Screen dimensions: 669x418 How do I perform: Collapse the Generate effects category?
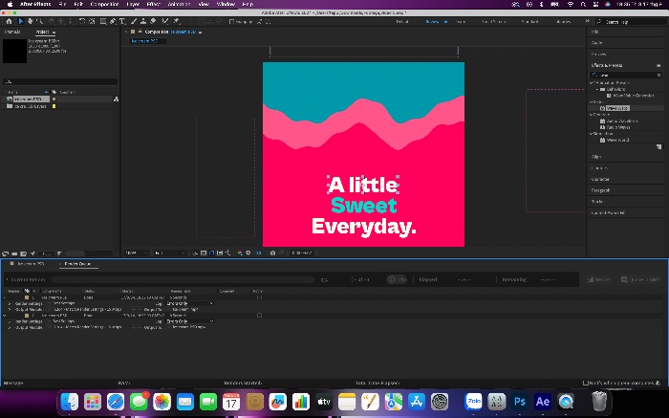[592, 115]
